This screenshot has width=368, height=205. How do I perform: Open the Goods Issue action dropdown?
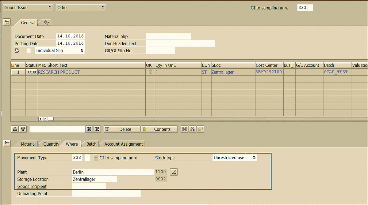tap(28, 8)
